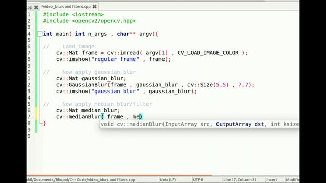Click 'OutputArray dst' in the tooltip
Image resolution: width=326 pixels, height=183 pixels.
240,124
